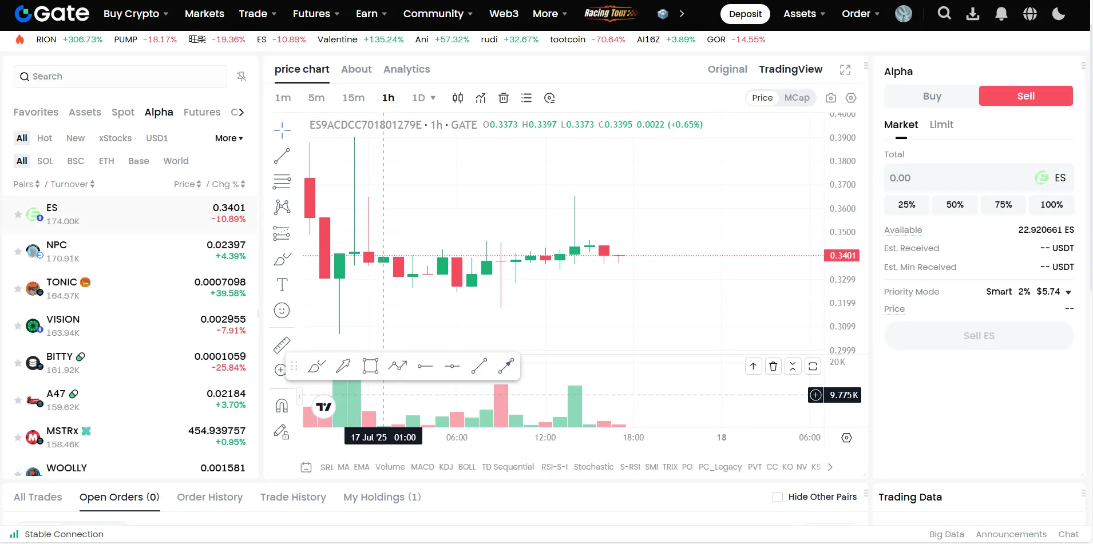Favorite the NPC pair star

coord(18,252)
